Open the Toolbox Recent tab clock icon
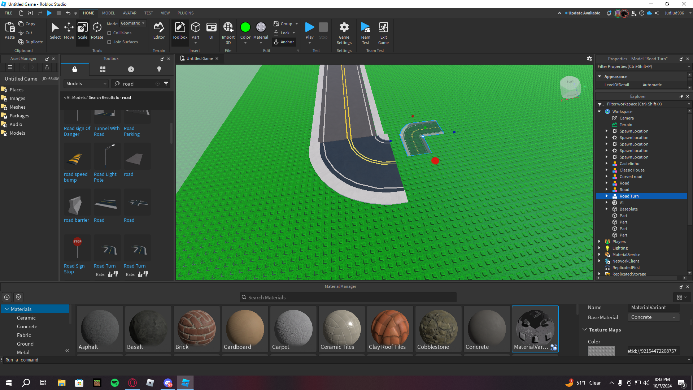Image resolution: width=693 pixels, height=390 pixels. 131,69
